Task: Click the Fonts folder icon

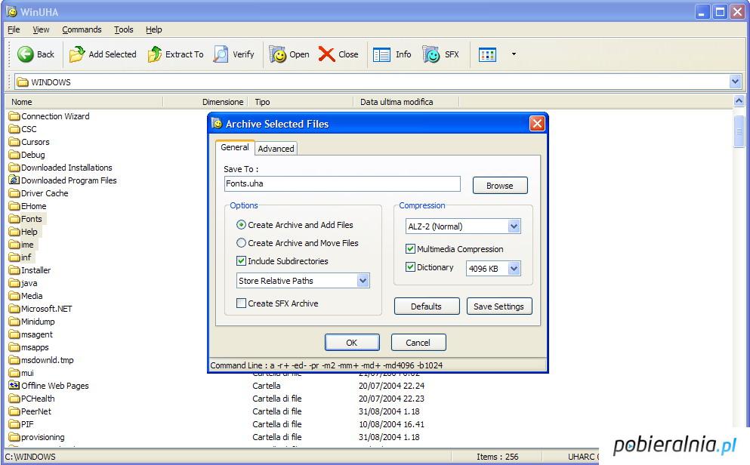Action: (14, 219)
